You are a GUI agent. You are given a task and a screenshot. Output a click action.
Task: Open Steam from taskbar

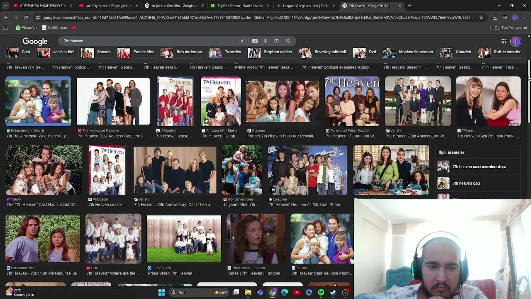coord(333,292)
